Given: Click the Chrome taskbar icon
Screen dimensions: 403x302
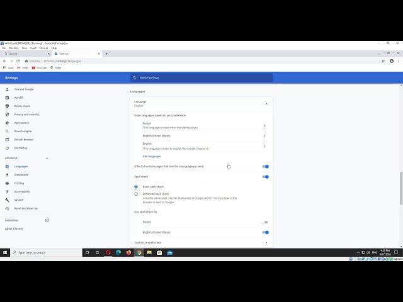Looking at the screenshot, I should (139, 253).
